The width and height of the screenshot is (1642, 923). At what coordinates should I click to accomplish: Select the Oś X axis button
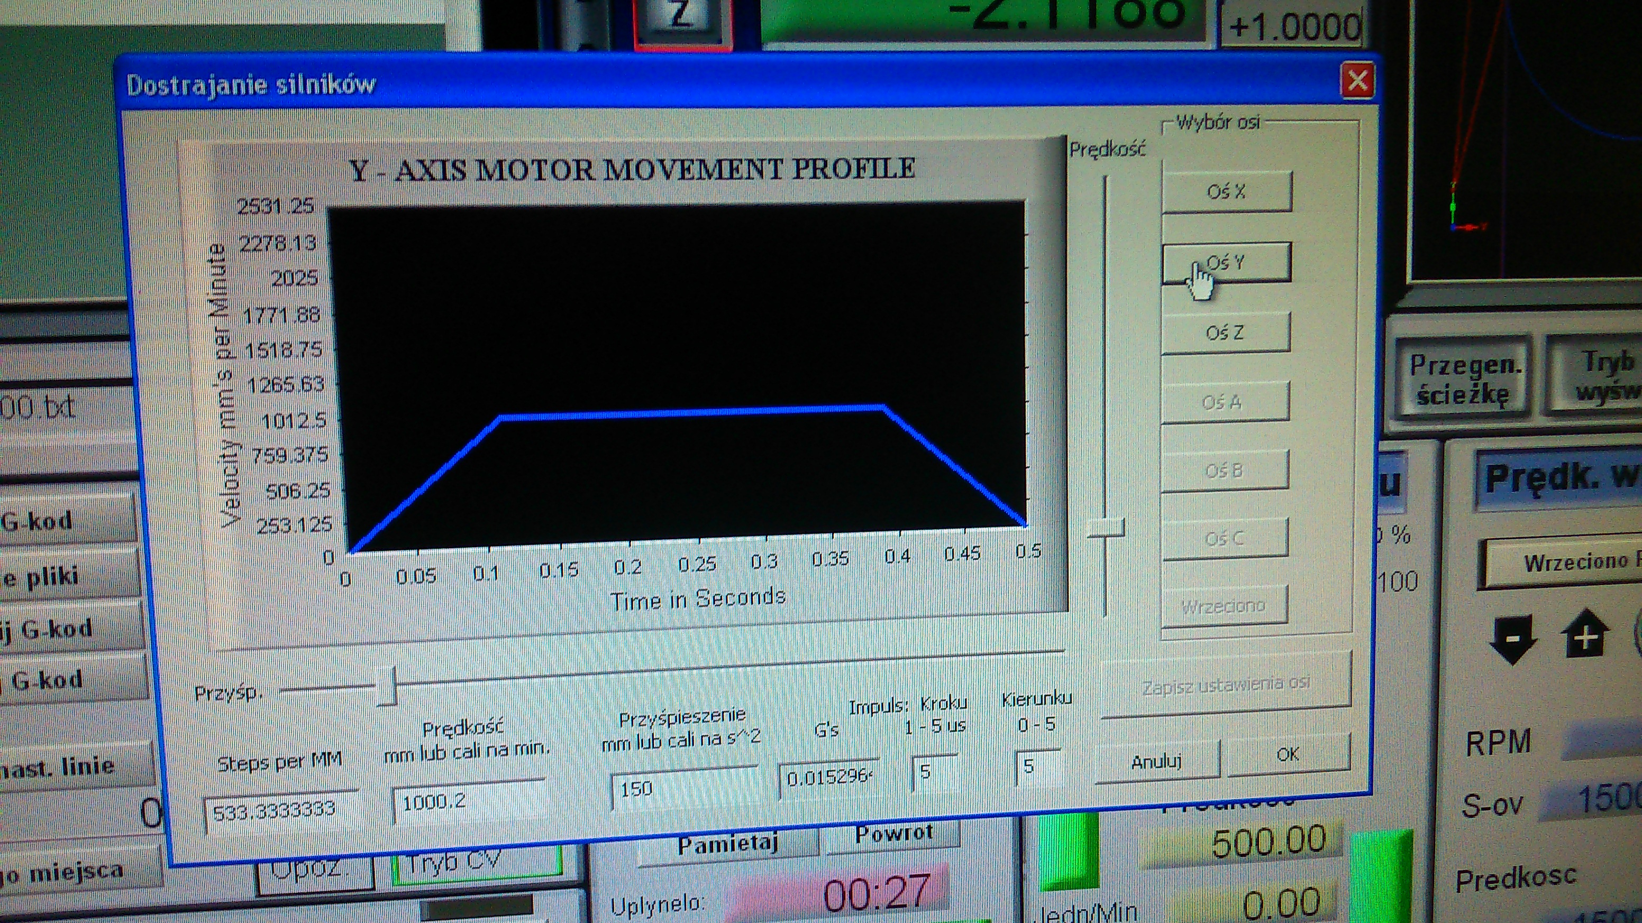tap(1226, 191)
